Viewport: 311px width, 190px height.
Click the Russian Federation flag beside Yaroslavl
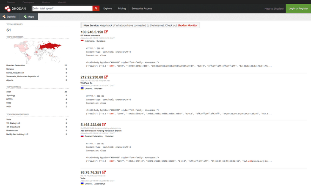click(82, 136)
